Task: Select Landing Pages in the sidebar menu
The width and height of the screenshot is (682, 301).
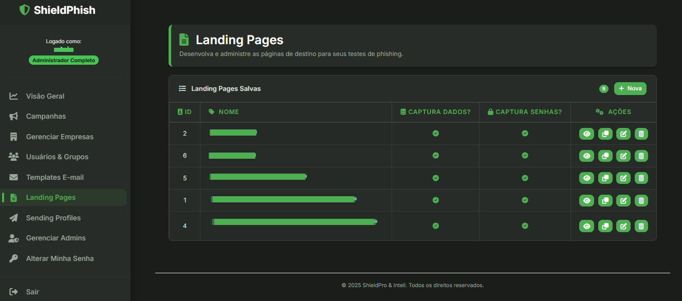Action: [51, 197]
